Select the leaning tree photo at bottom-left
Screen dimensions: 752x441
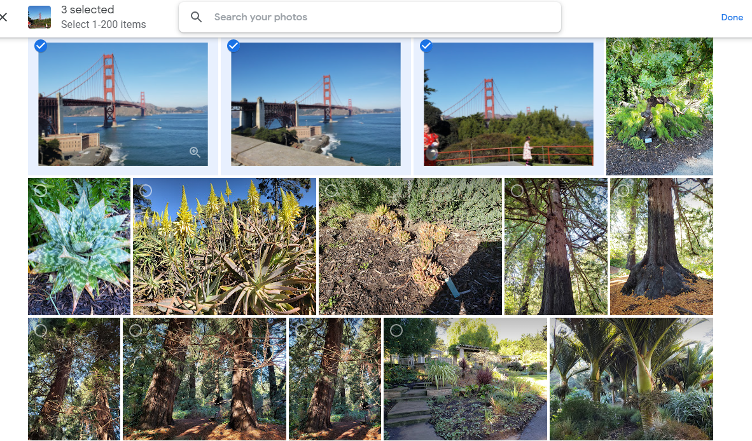[x=40, y=330]
